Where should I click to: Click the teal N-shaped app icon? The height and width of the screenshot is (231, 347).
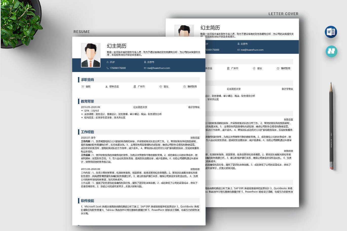click(x=331, y=51)
